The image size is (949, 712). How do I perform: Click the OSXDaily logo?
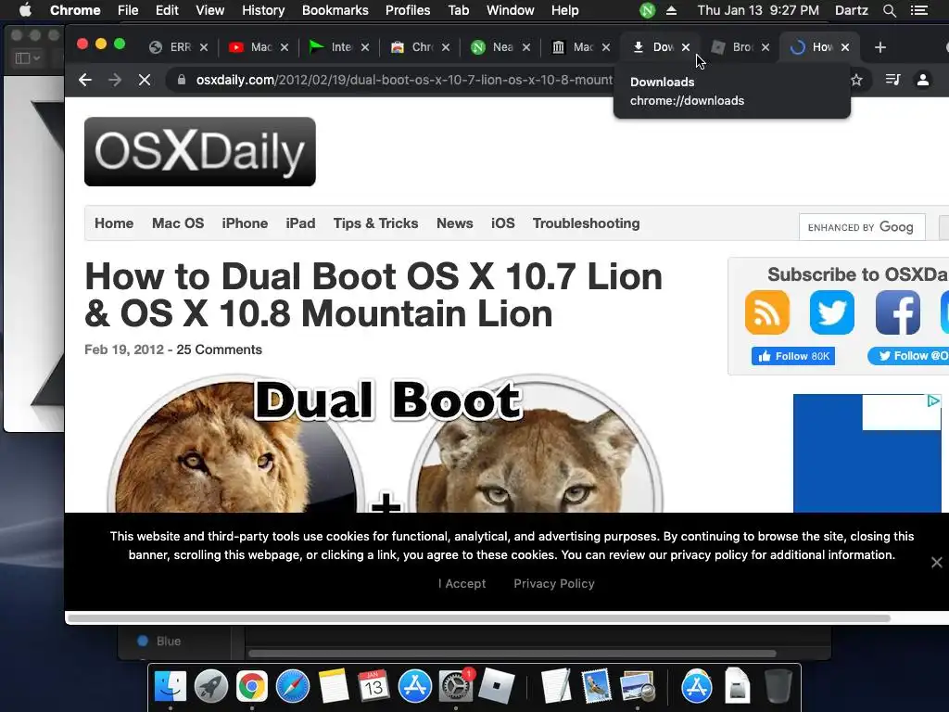click(200, 151)
